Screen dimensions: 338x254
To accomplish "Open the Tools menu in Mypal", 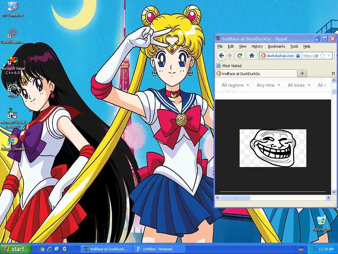I will (x=294, y=46).
